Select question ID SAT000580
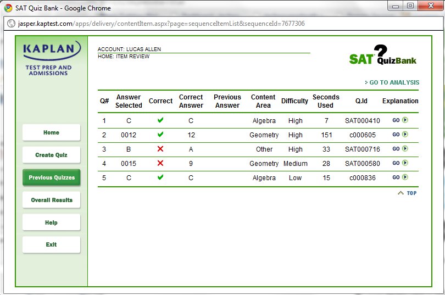 pyautogui.click(x=363, y=164)
